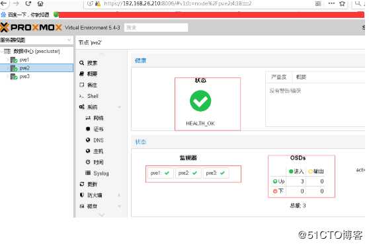Click the terminal icon beside Shell
The width and height of the screenshot is (369, 246).
81,96
